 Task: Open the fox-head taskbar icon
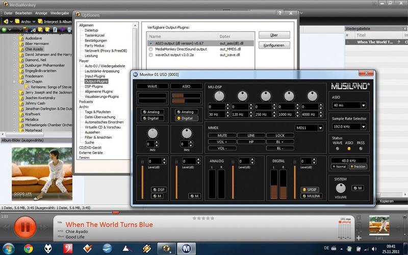coord(48,249)
